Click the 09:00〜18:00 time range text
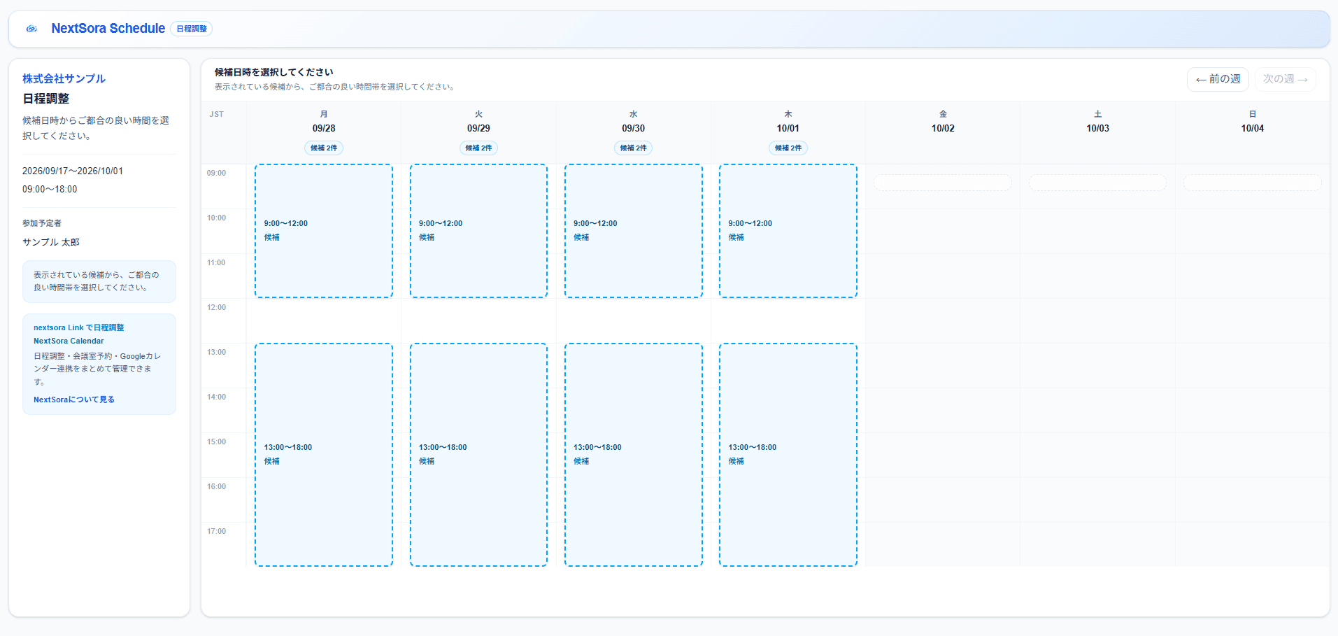The height and width of the screenshot is (636, 1338). tap(50, 189)
